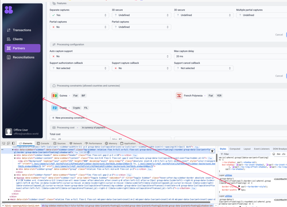Switch to DevTools Elements tab
The image size is (287, 207).
[26, 143]
